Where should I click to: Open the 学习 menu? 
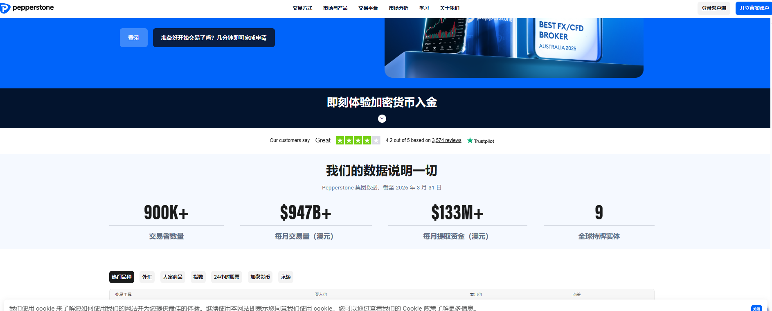click(x=424, y=8)
